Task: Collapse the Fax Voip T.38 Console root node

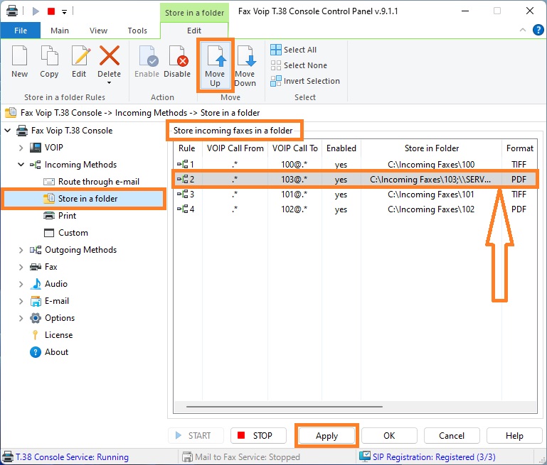Action: click(8, 131)
